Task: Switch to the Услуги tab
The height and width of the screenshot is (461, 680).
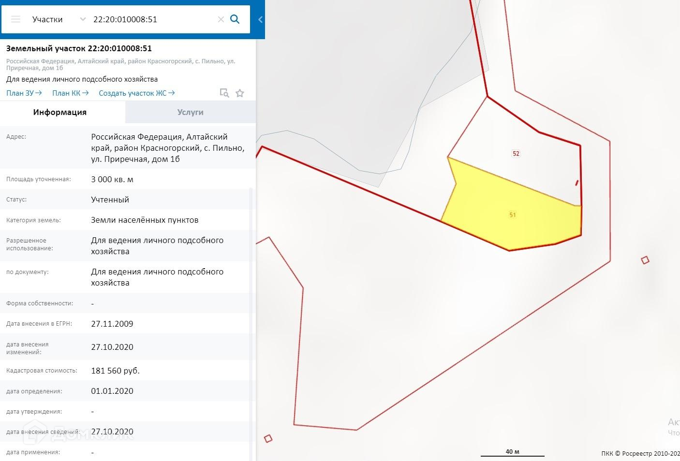Action: [x=191, y=112]
